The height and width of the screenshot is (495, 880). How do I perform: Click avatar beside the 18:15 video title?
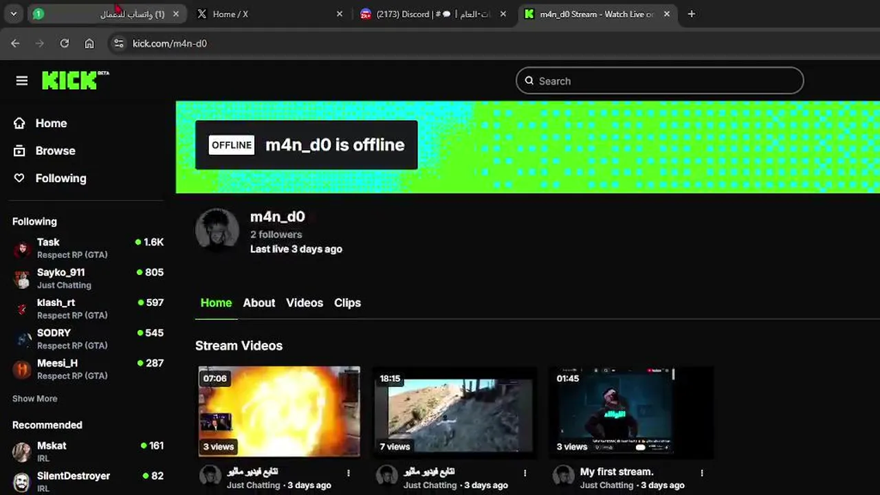387,476
